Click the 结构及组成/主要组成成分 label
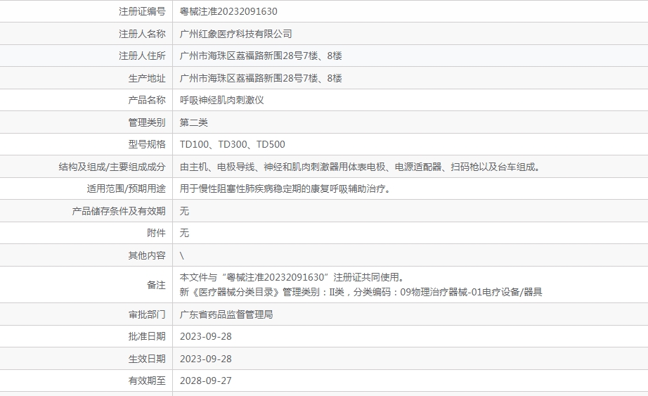648x396 pixels. point(112,167)
